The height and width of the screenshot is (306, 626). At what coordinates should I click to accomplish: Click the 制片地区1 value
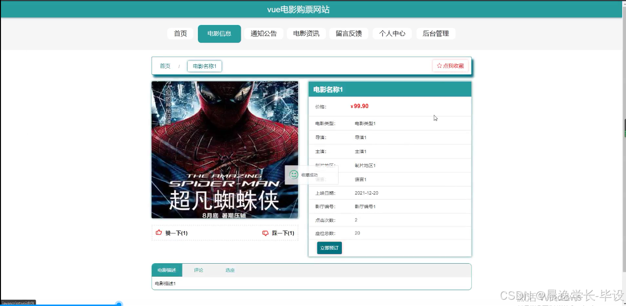pyautogui.click(x=365, y=165)
